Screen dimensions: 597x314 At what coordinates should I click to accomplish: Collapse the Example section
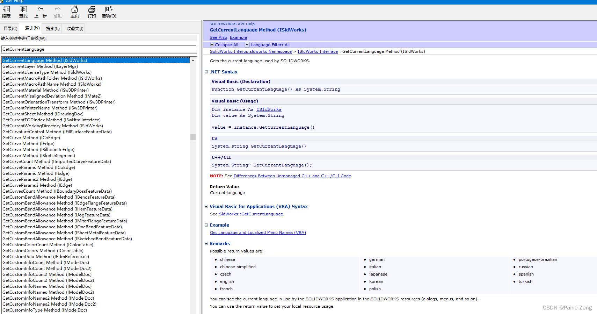point(206,225)
